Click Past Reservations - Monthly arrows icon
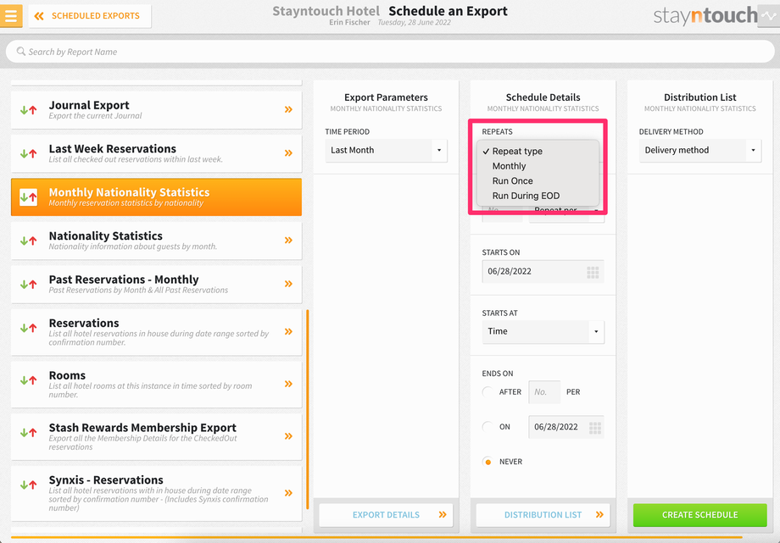 click(28, 285)
